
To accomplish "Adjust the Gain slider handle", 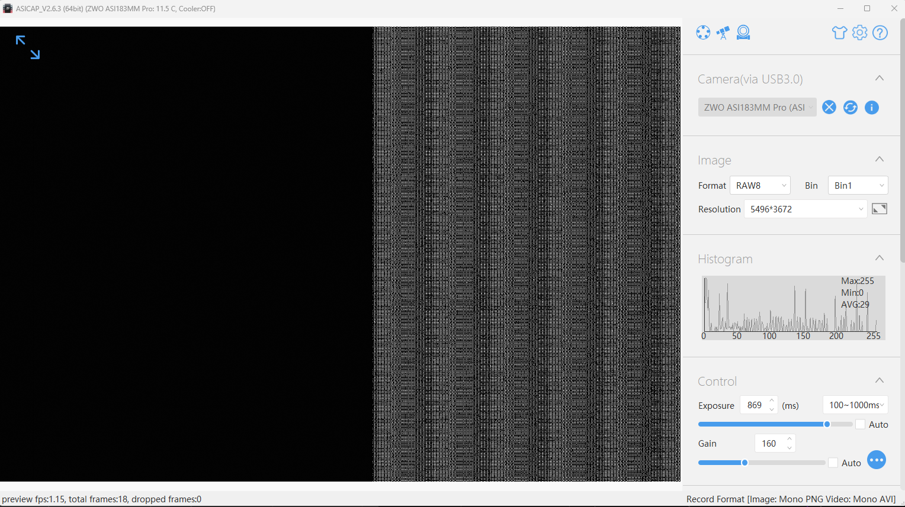I will click(744, 463).
